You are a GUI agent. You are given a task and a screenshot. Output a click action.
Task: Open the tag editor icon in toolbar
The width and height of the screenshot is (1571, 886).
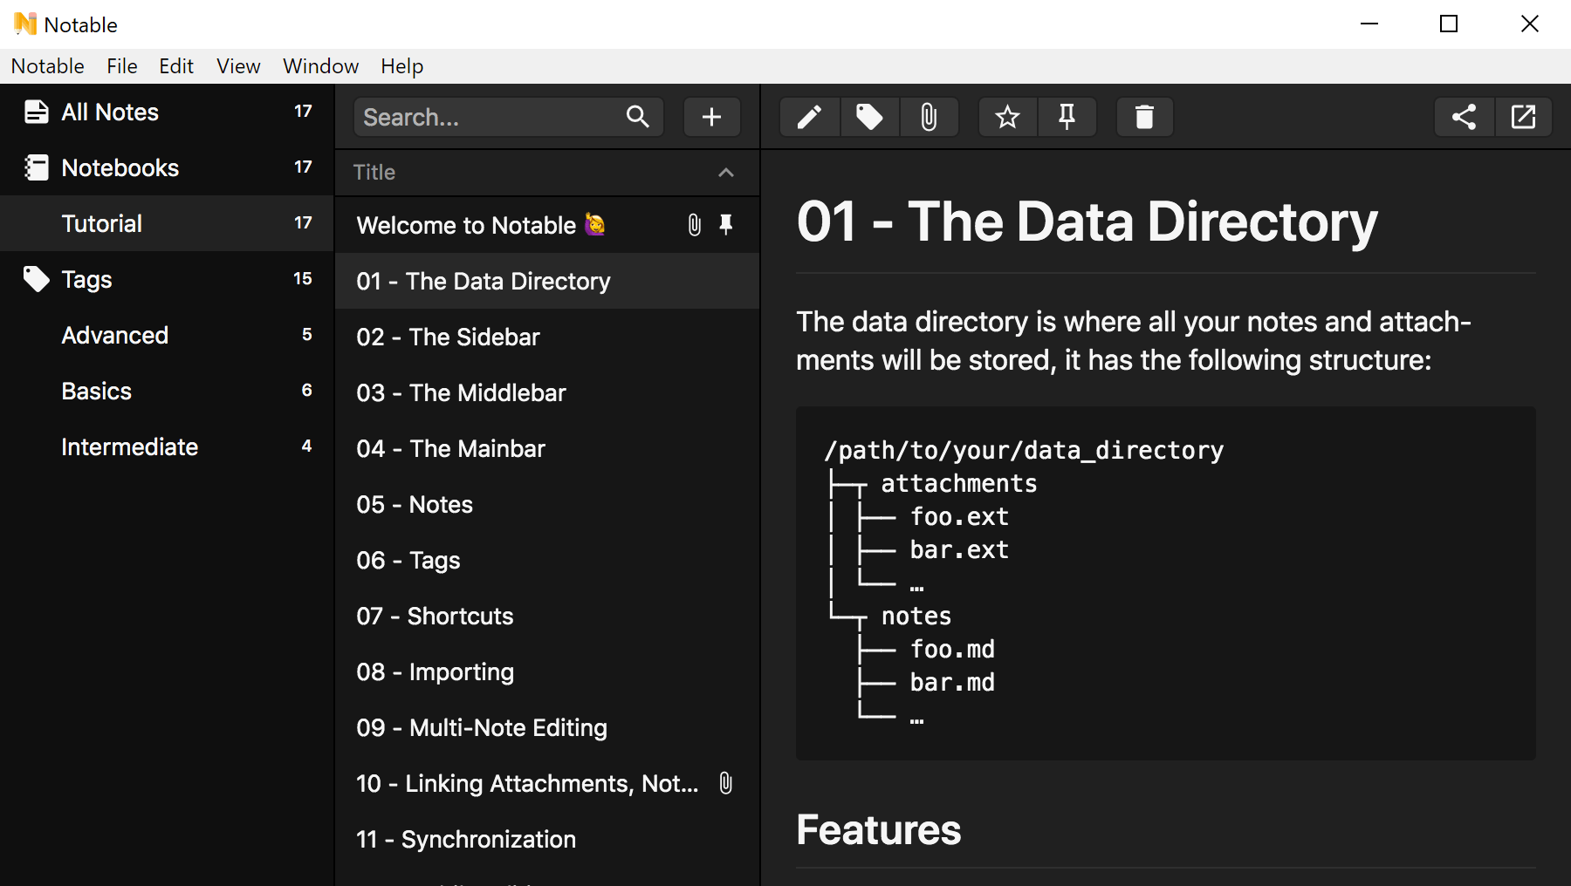869,117
